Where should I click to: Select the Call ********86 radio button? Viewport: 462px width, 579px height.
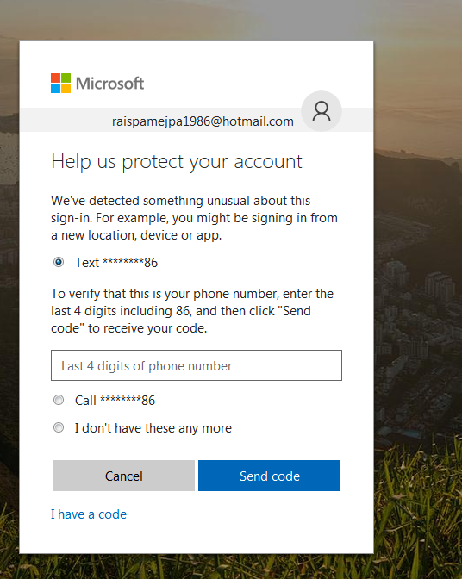pos(59,400)
